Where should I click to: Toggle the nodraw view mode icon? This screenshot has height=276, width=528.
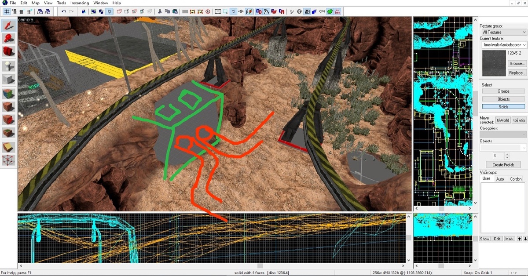point(338,12)
